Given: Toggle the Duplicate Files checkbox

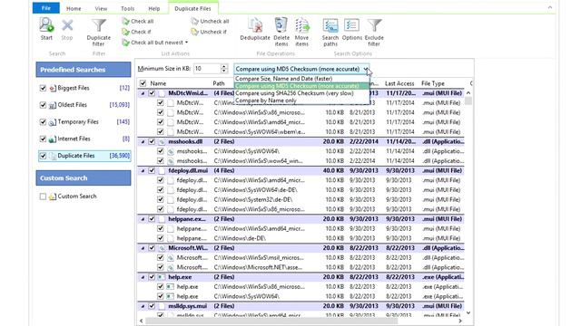Looking at the screenshot, I should coord(43,156).
